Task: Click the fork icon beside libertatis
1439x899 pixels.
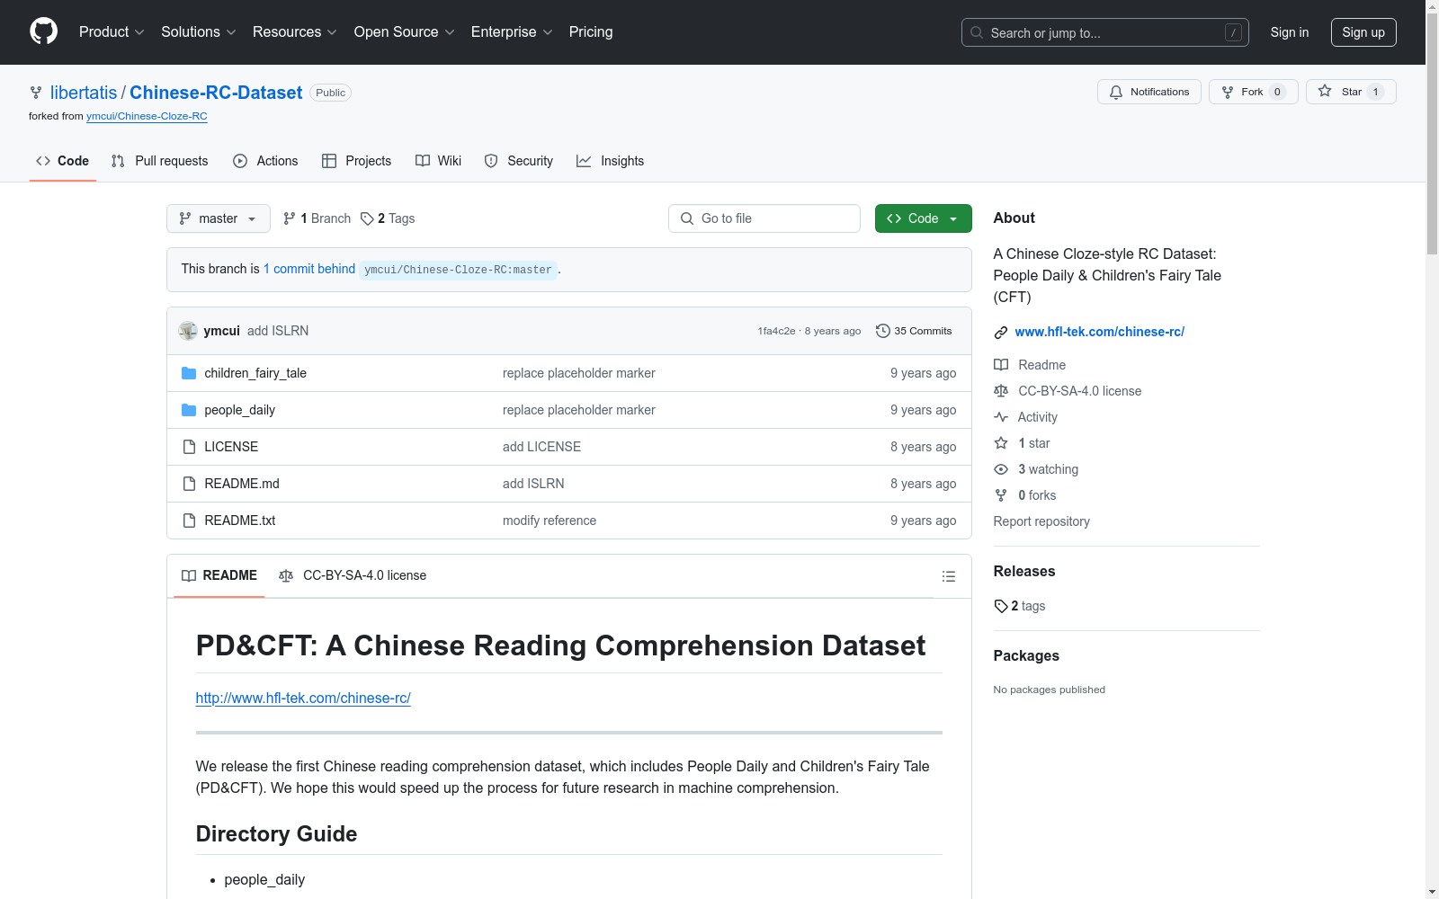Action: pos(36,93)
